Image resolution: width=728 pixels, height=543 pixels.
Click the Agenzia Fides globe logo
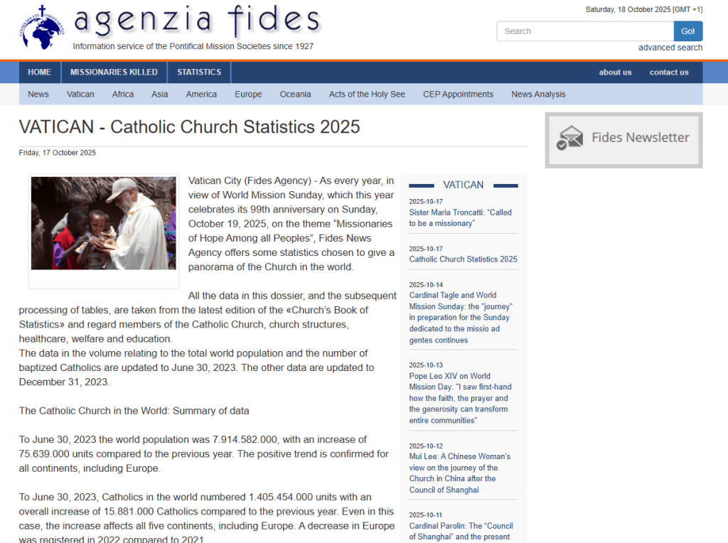tap(42, 29)
